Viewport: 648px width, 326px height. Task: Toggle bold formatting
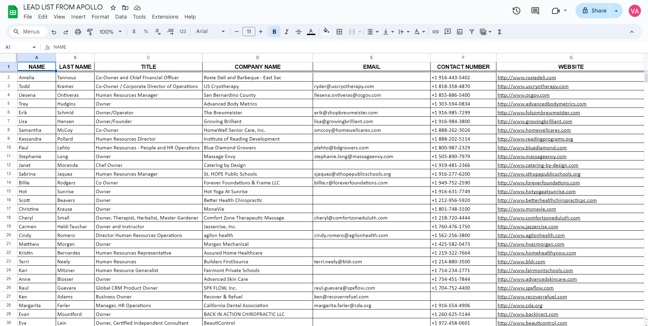pyautogui.click(x=275, y=32)
